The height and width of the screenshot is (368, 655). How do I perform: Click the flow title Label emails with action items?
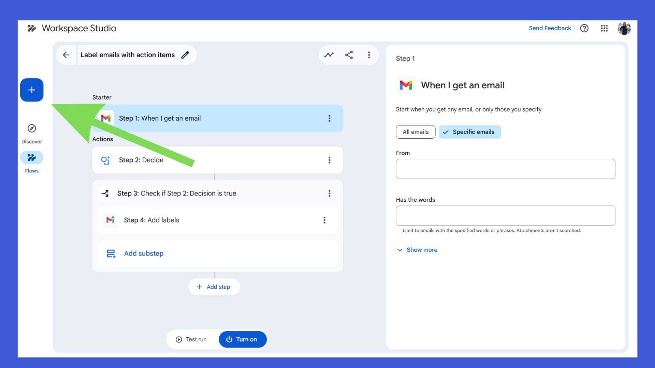128,55
